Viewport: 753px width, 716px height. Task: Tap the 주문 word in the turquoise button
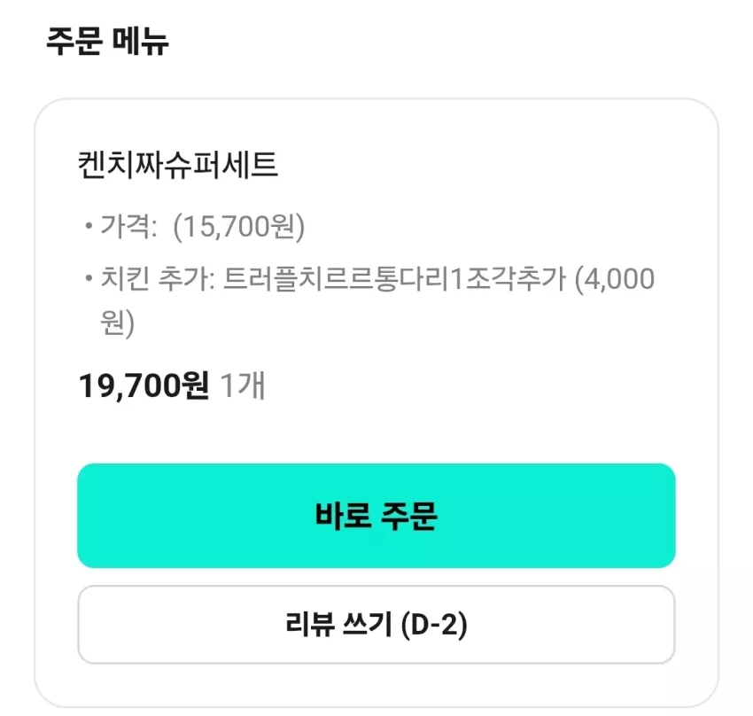pos(408,516)
